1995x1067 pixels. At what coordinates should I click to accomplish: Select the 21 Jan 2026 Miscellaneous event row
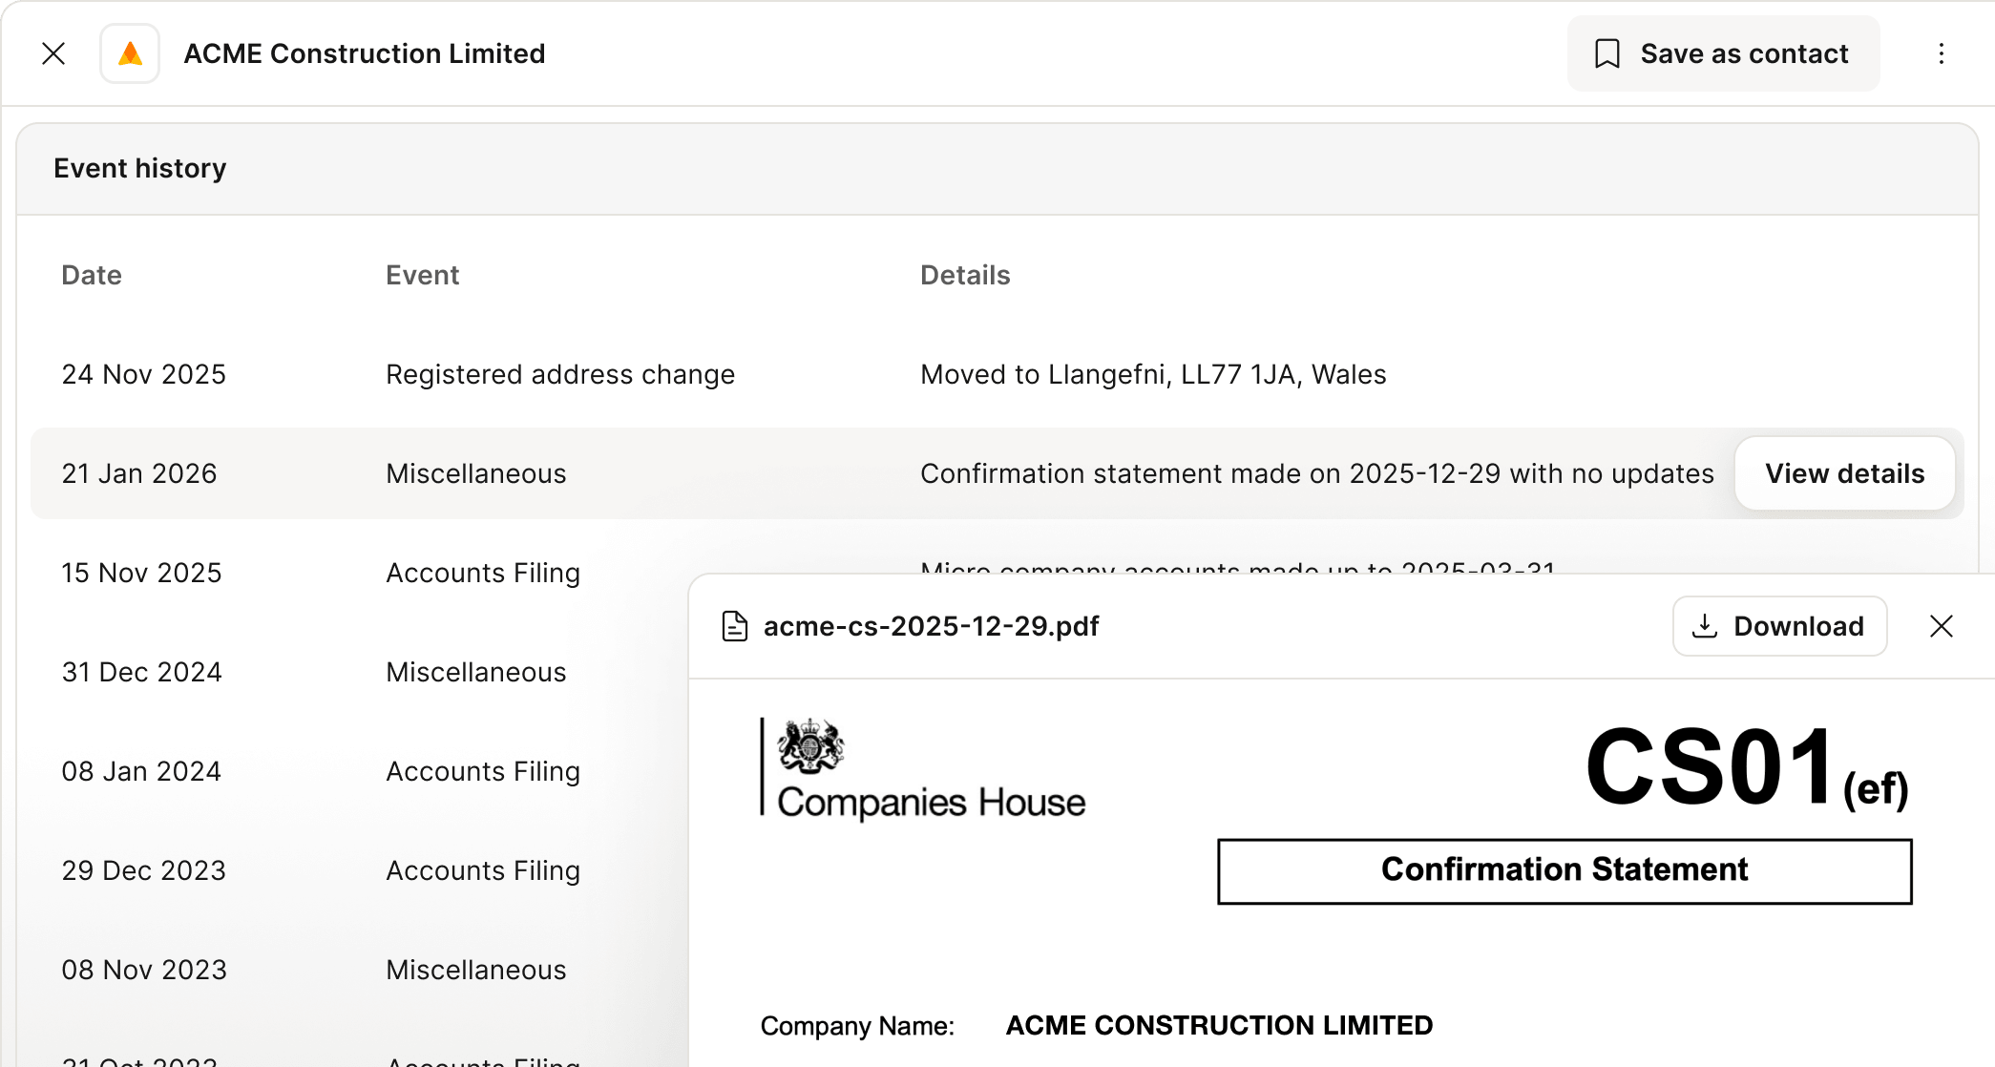[475, 473]
